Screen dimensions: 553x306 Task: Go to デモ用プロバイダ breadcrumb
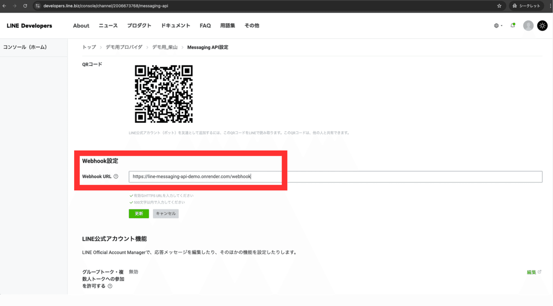pyautogui.click(x=124, y=47)
